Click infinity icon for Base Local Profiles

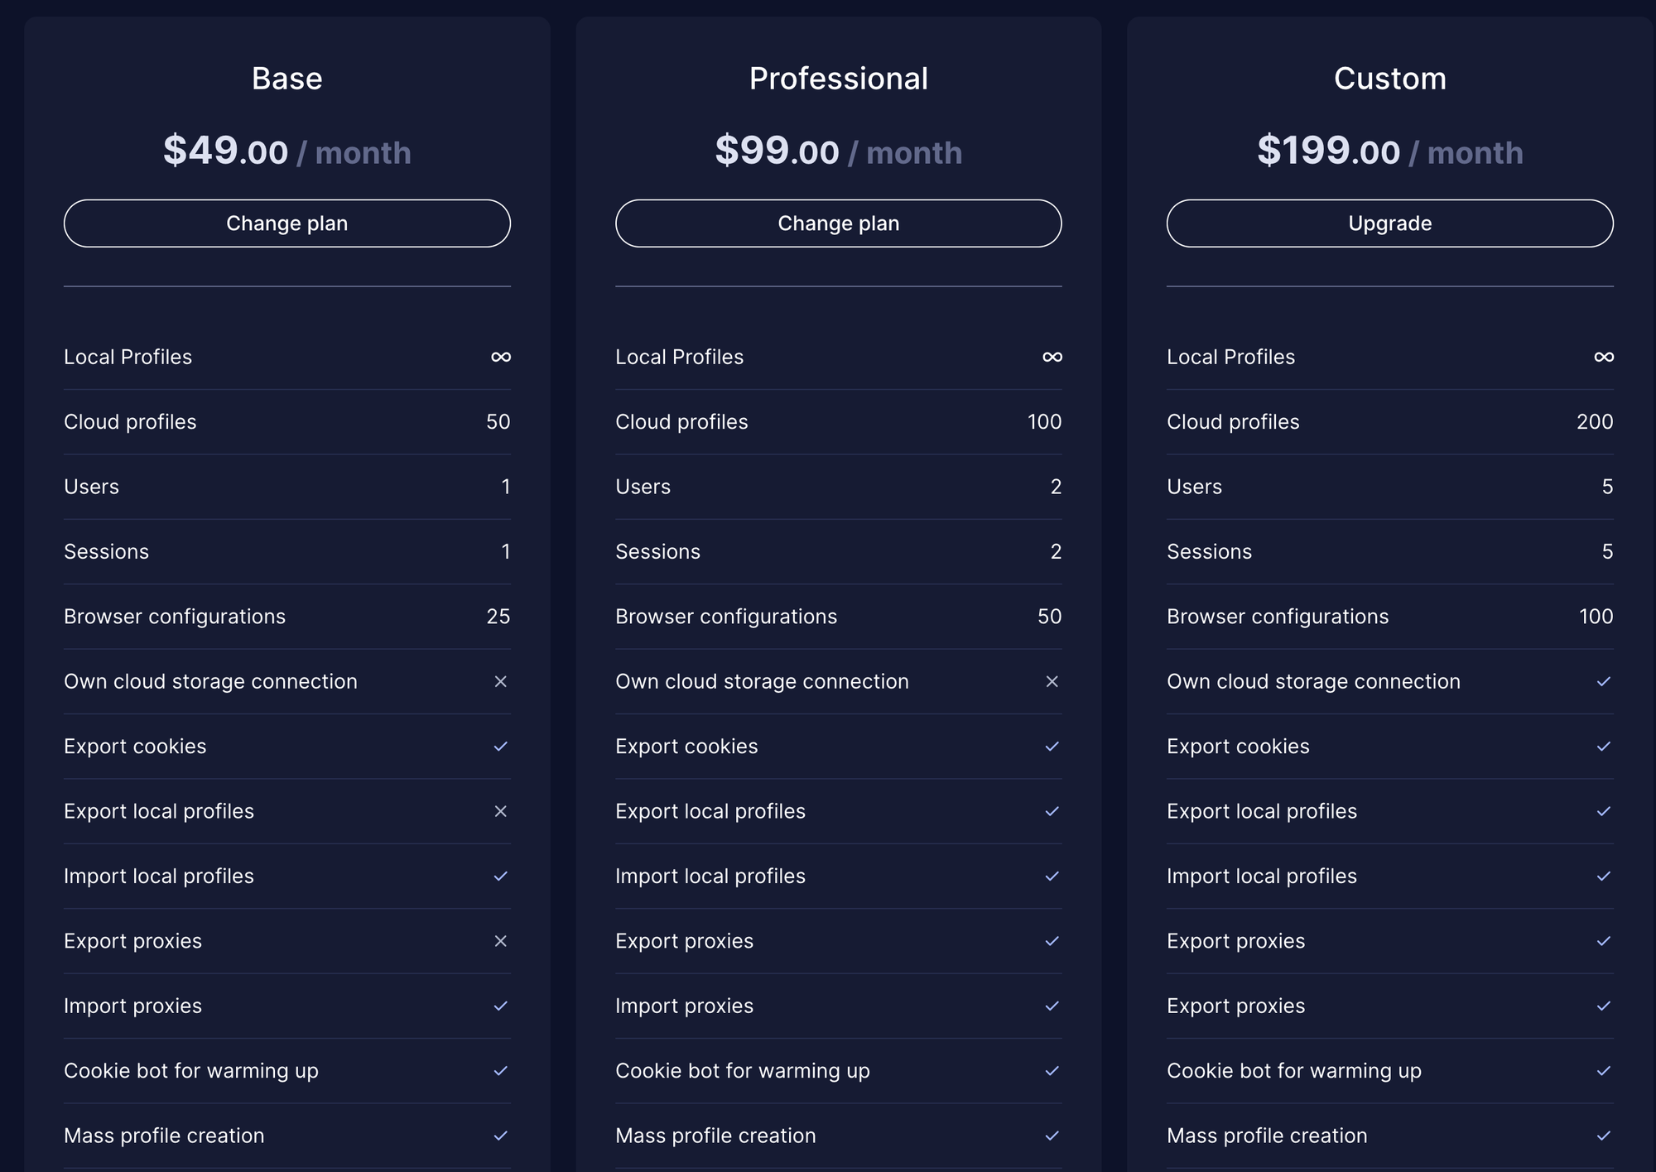pos(500,357)
